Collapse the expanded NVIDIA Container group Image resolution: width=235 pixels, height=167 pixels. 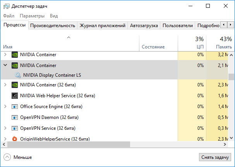click(5, 65)
